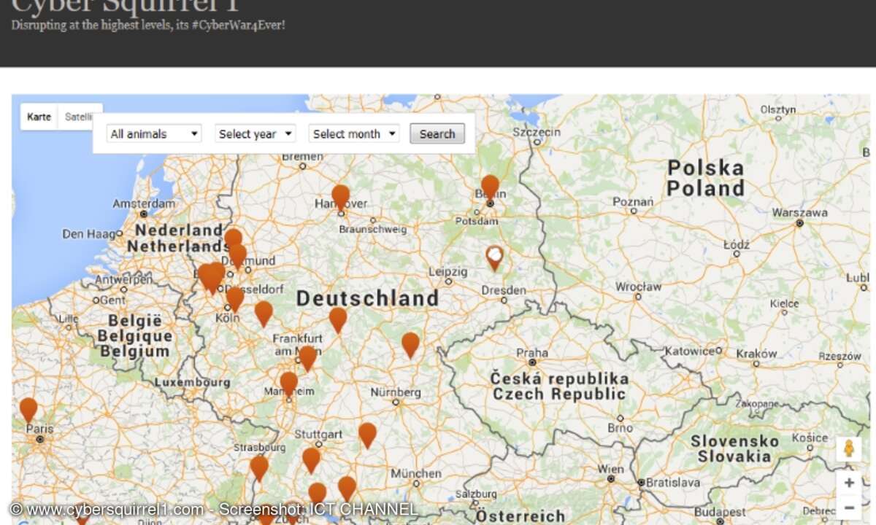
Task: Click the Den Haag city label
Action: (x=89, y=234)
